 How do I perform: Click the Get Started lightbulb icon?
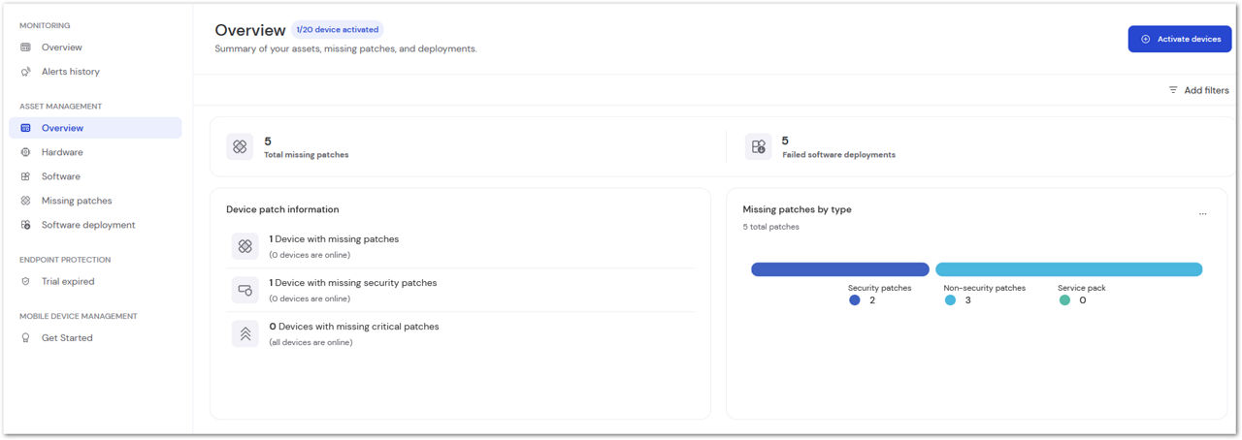pos(26,338)
